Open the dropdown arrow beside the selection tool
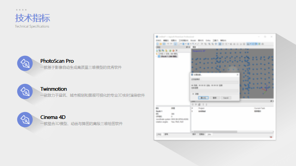Viewport: 296px width, 166px height. tap(181, 44)
